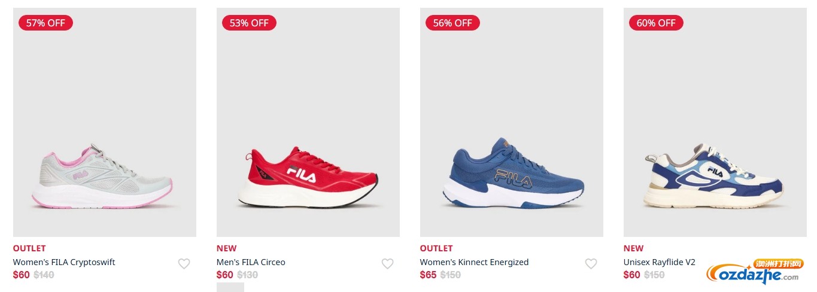The image size is (817, 292).
Task: Click the OUTLET label above Cryptoswift
Action: (x=29, y=248)
